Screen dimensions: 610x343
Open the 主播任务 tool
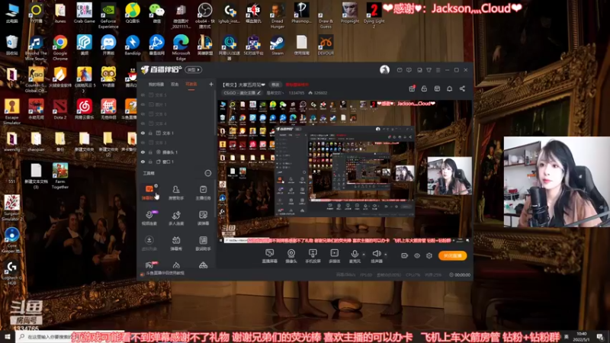point(203,192)
